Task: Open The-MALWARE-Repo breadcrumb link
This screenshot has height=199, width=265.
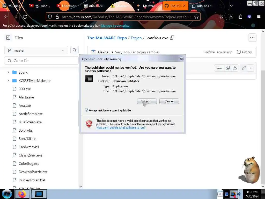Action: (x=107, y=38)
